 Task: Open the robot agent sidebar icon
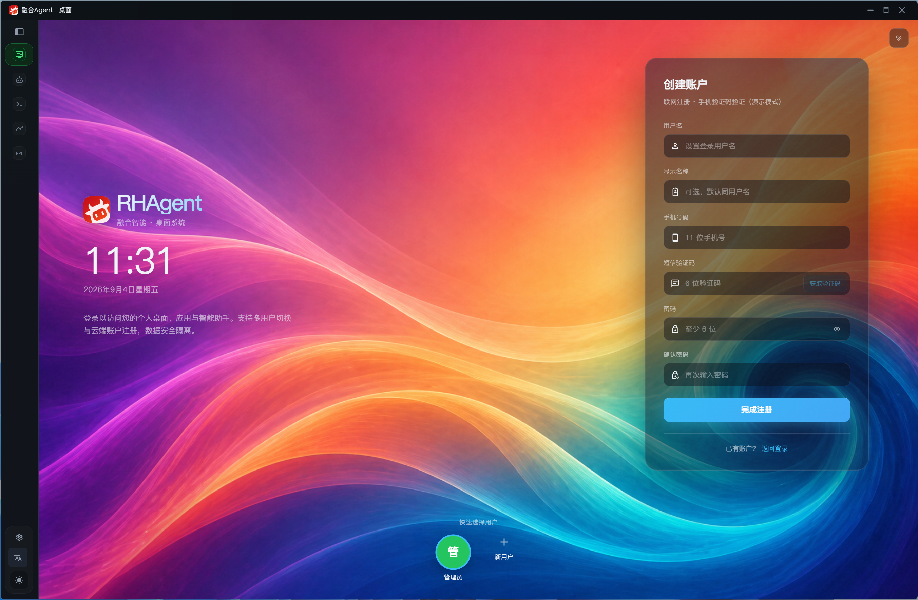[19, 80]
